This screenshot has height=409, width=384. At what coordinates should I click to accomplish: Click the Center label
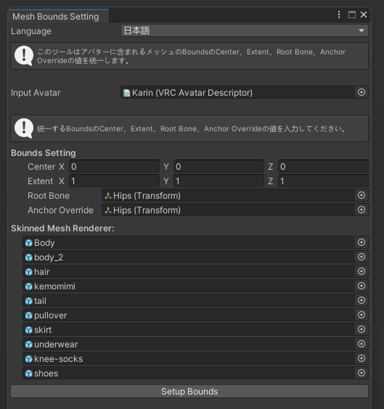coord(42,166)
